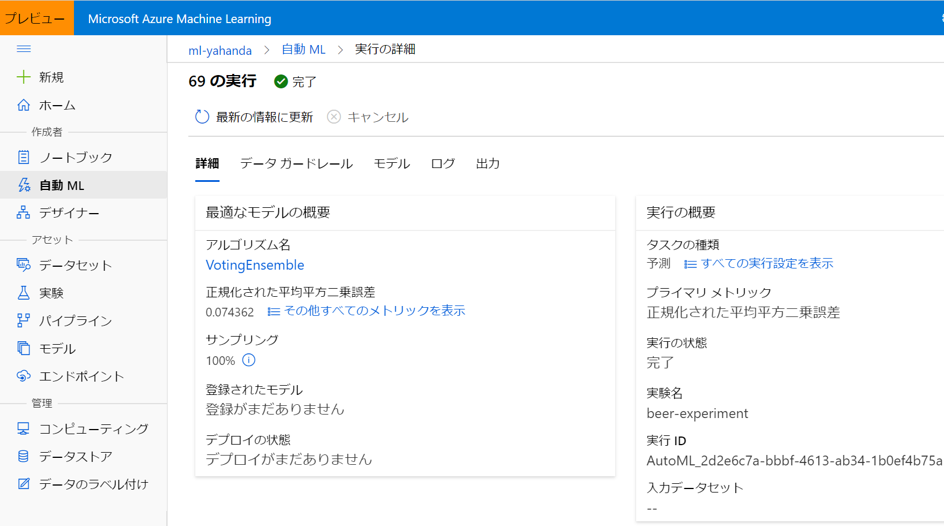Collapse the sidebar with the hamburger icon
Screen dimensions: 944x526
tap(24, 49)
